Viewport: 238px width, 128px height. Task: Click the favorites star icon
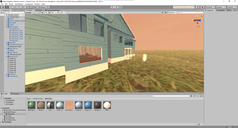[198, 96]
